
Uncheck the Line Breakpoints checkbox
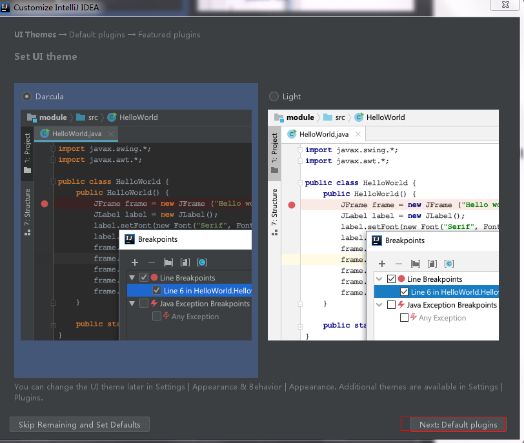(145, 277)
